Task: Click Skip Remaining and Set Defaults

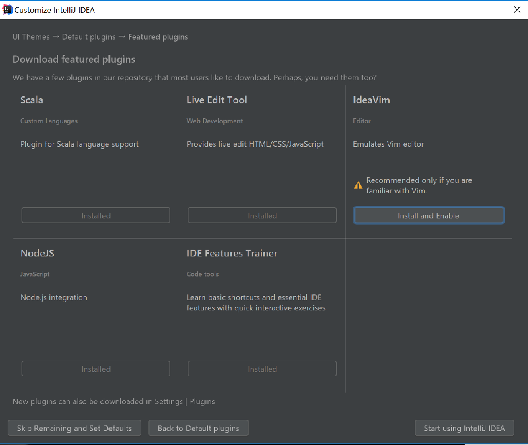Action: point(74,428)
